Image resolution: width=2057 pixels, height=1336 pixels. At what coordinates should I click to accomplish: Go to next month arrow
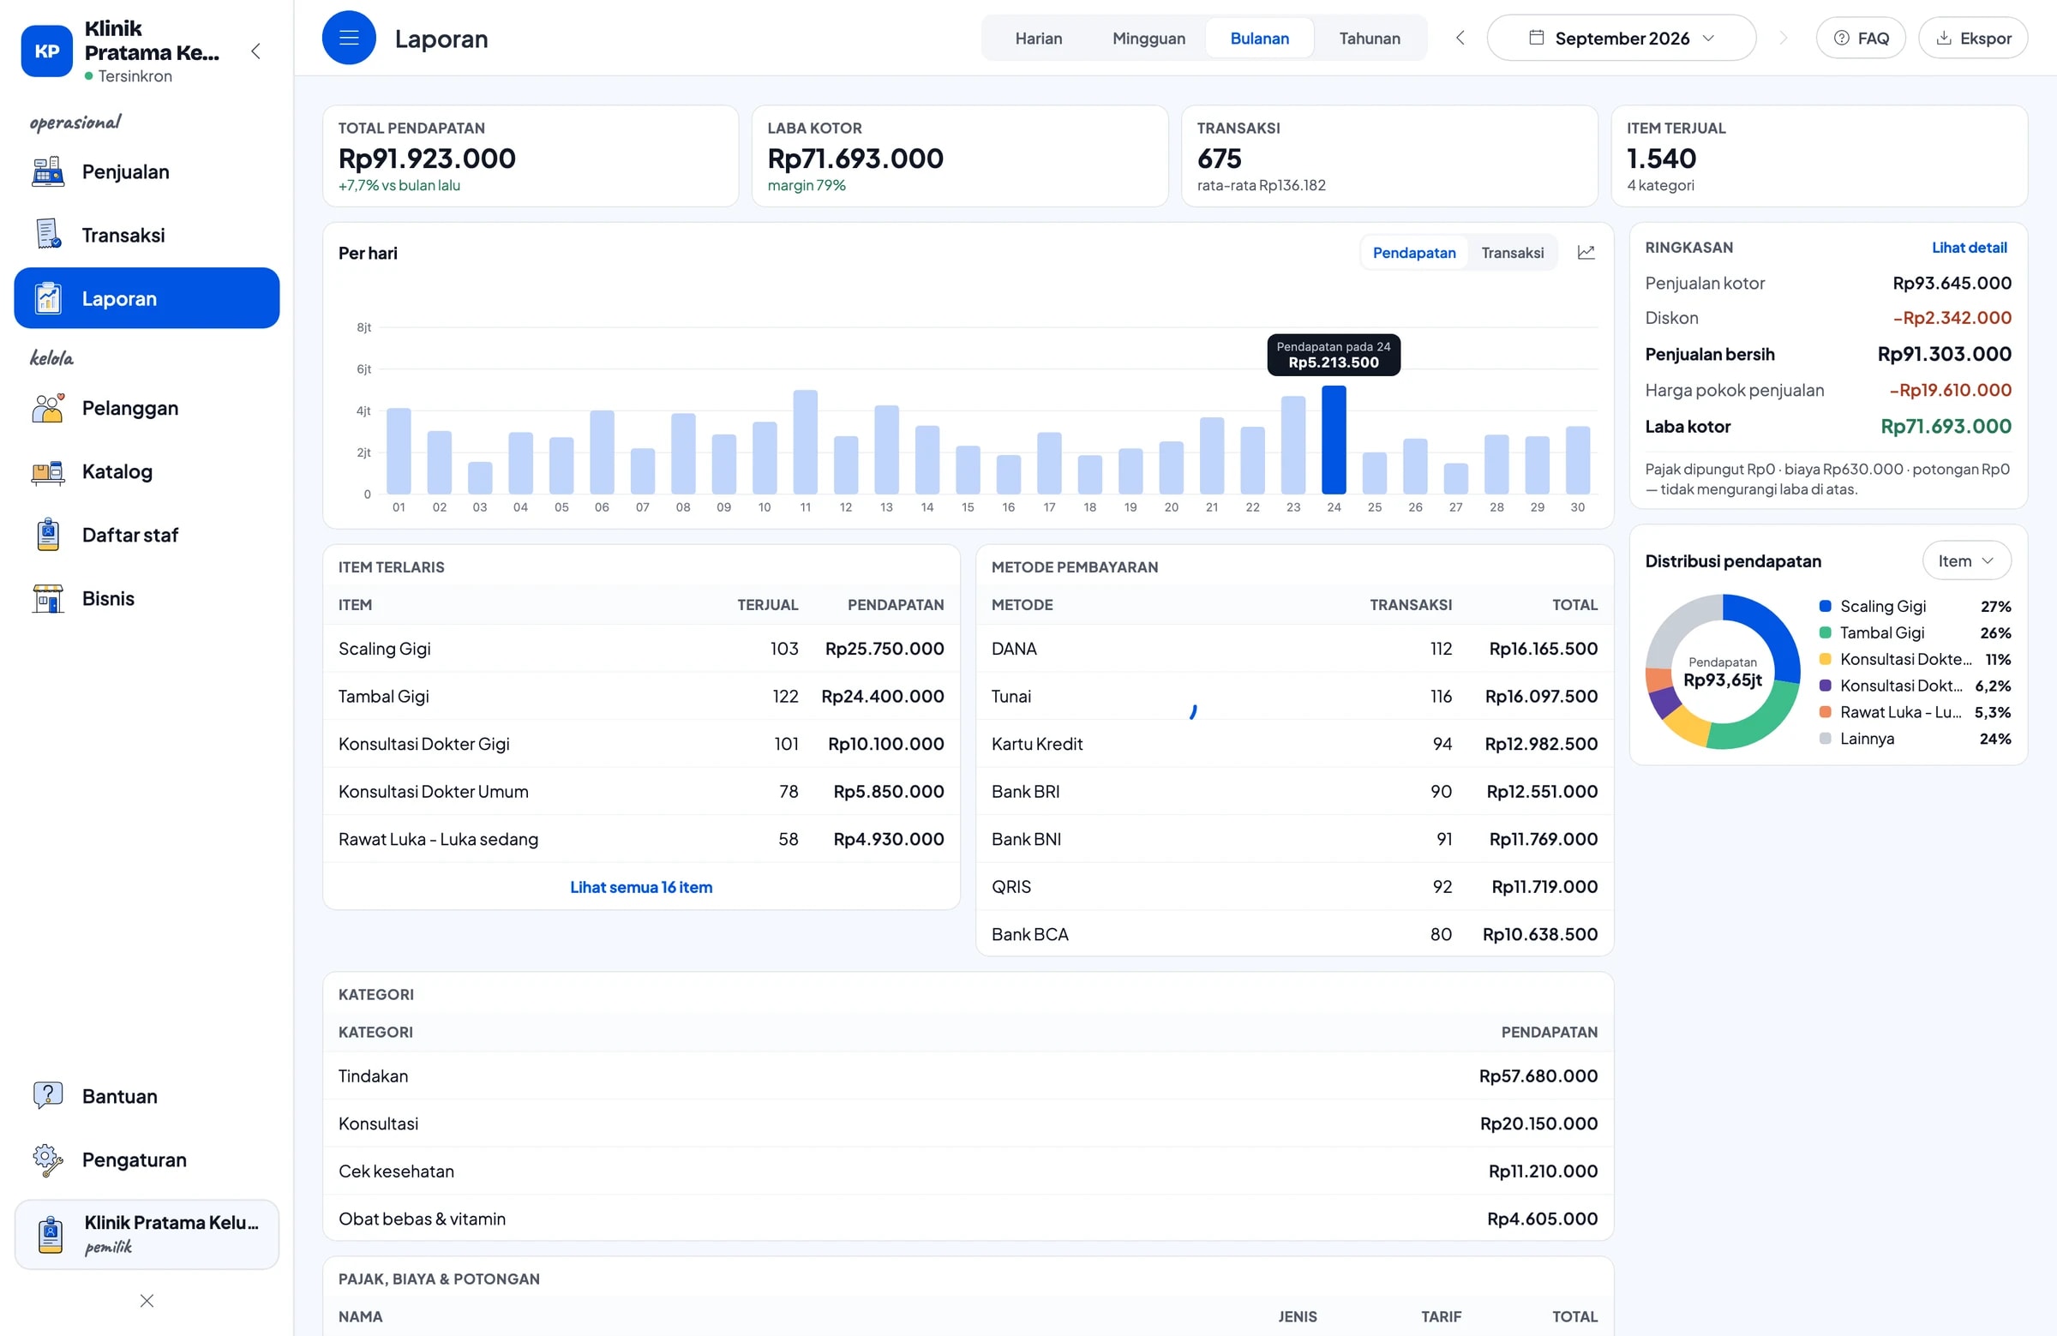[1782, 38]
